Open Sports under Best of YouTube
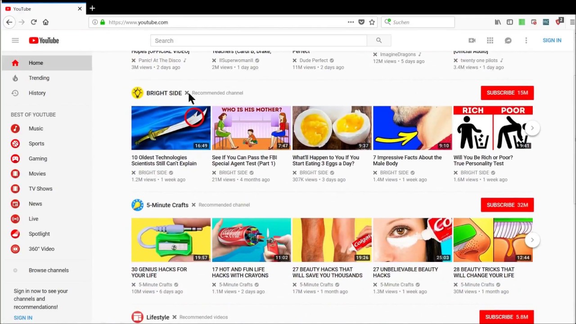Viewport: 576px width, 324px height. 47,144
